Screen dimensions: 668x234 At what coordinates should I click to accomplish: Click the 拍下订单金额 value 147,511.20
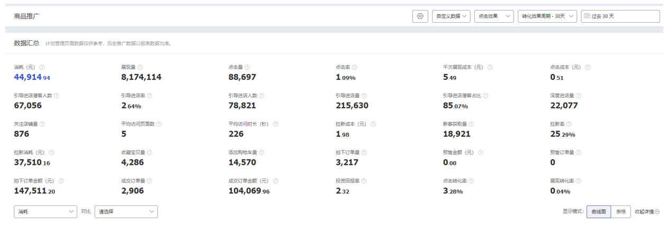pos(35,191)
